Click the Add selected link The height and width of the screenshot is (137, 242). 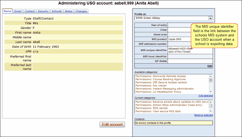pos(205,95)
